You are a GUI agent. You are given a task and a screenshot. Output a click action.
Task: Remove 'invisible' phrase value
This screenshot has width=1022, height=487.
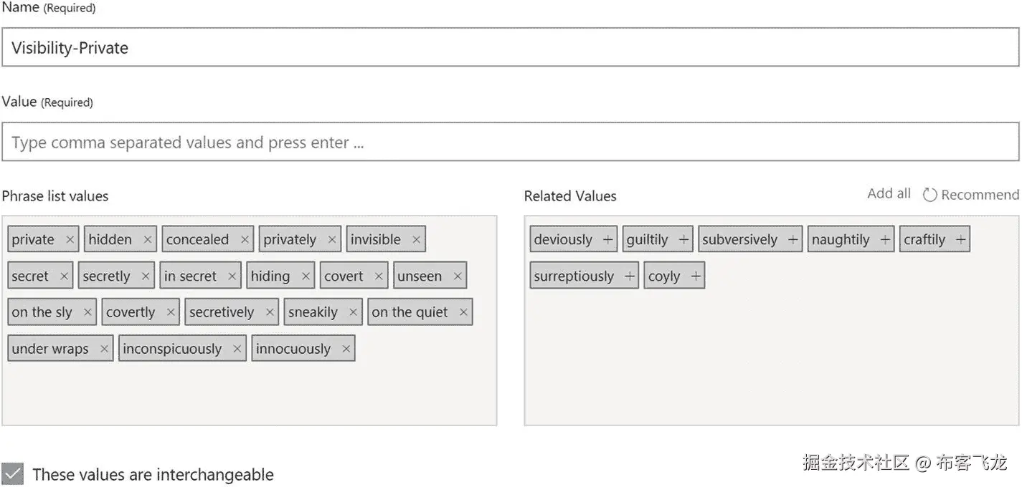pos(416,240)
